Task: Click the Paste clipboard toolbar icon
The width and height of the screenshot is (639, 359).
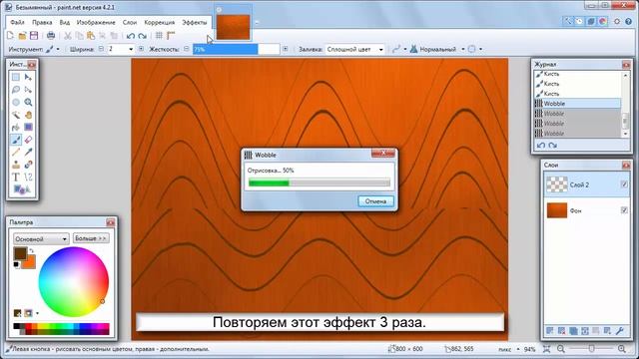Action: click(91, 36)
